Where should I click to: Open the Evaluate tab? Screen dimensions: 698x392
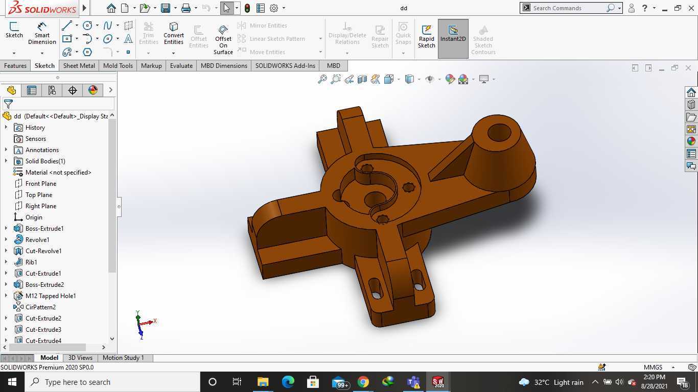tap(181, 66)
